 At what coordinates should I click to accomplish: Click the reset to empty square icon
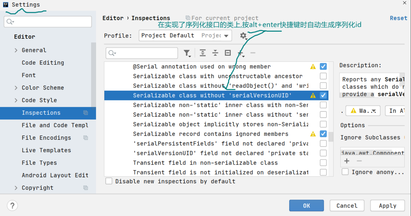pos(228,53)
